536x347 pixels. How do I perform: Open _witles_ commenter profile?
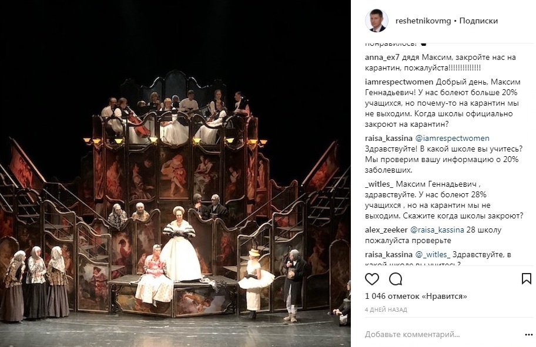(x=380, y=184)
